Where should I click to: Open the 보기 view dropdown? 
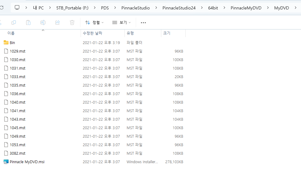click(121, 22)
